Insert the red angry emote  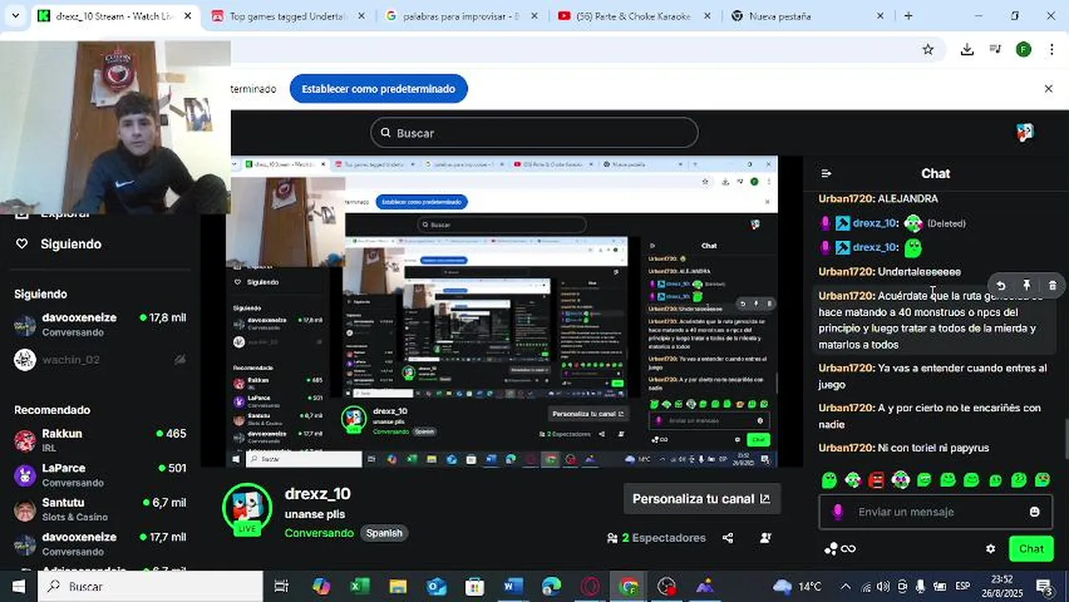pyautogui.click(x=876, y=480)
